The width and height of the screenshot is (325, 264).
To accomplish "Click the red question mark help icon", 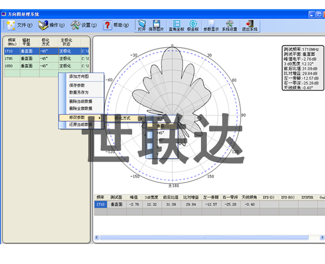I will [108, 25].
